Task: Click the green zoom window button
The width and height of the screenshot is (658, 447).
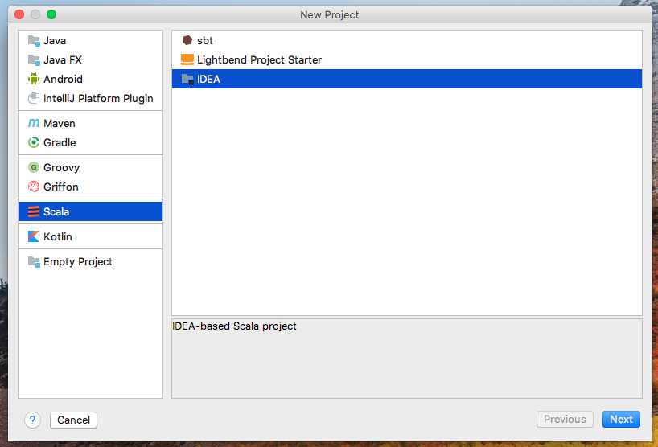Action: click(51, 14)
